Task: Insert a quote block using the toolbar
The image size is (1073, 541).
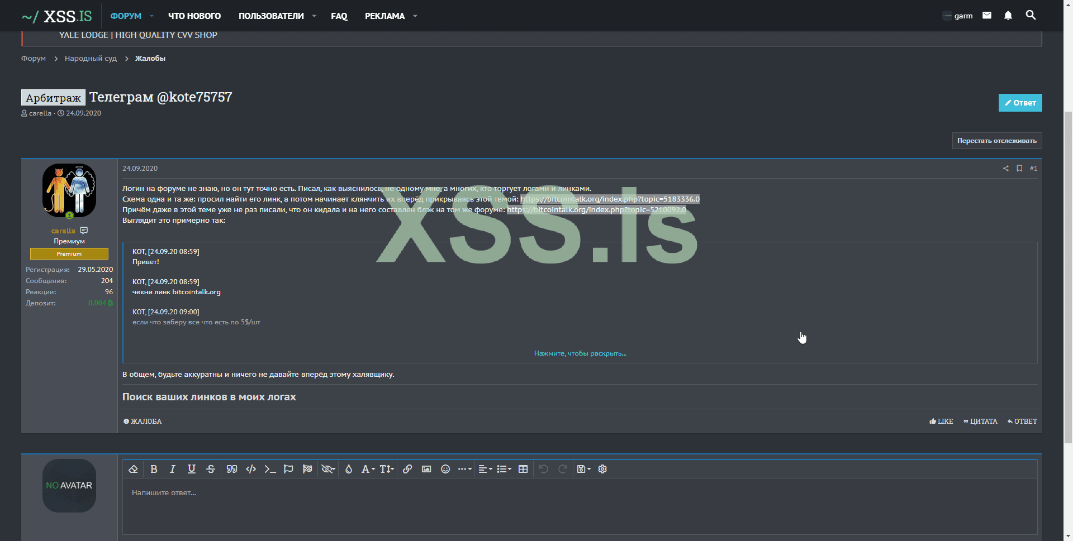Action: [232, 469]
